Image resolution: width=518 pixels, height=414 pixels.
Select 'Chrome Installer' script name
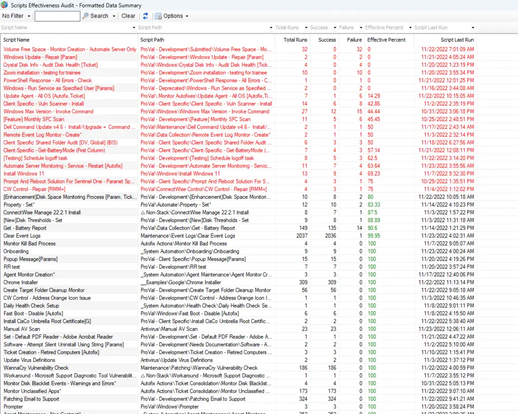pos(21,282)
